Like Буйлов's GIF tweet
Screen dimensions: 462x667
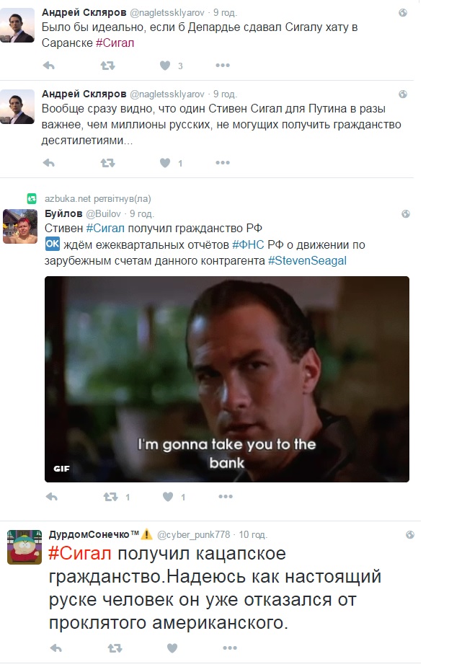168,497
